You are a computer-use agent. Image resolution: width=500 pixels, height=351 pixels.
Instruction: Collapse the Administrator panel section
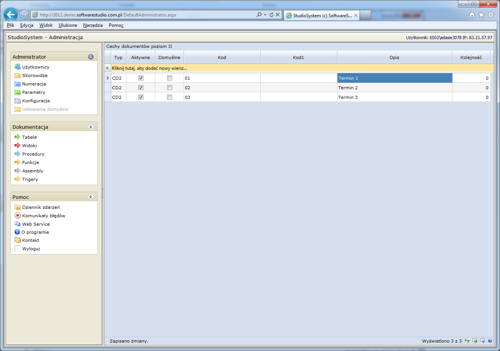91,57
